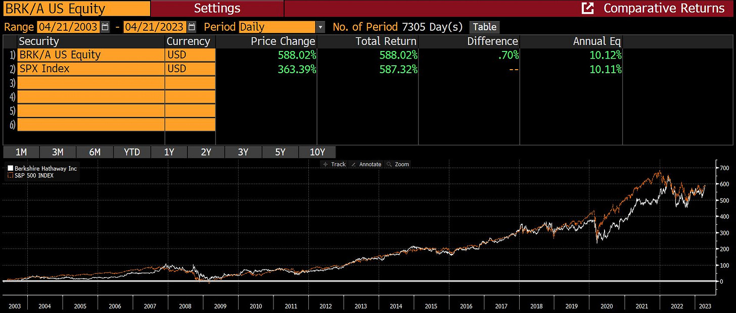This screenshot has height=313, width=736.
Task: Click the end date calendar icon
Action: [192, 27]
